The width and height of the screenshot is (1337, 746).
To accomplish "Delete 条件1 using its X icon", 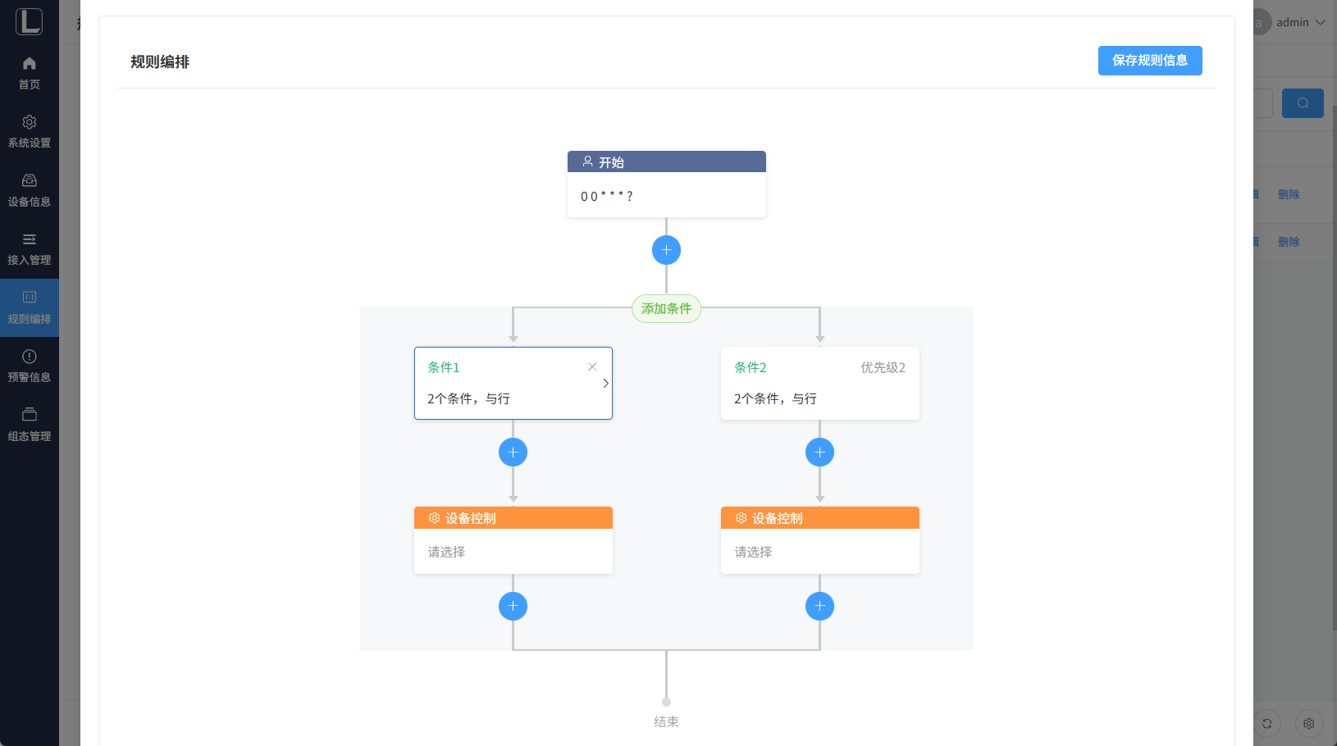I will tap(592, 367).
